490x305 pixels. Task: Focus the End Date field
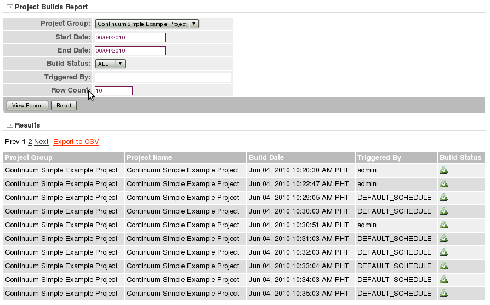pyautogui.click(x=130, y=51)
